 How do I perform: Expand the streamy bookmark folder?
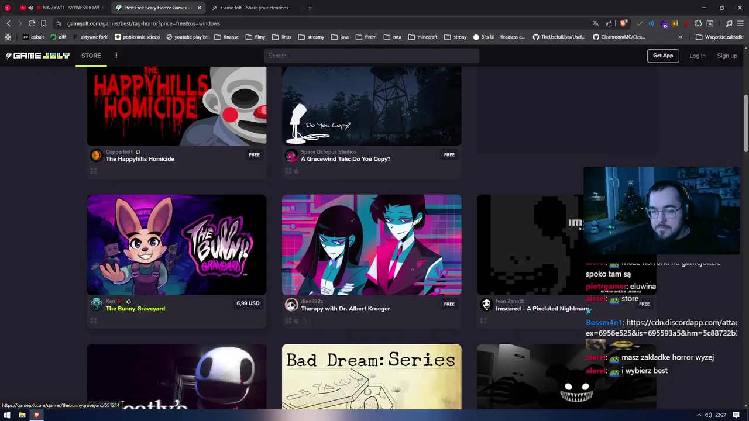click(x=311, y=37)
